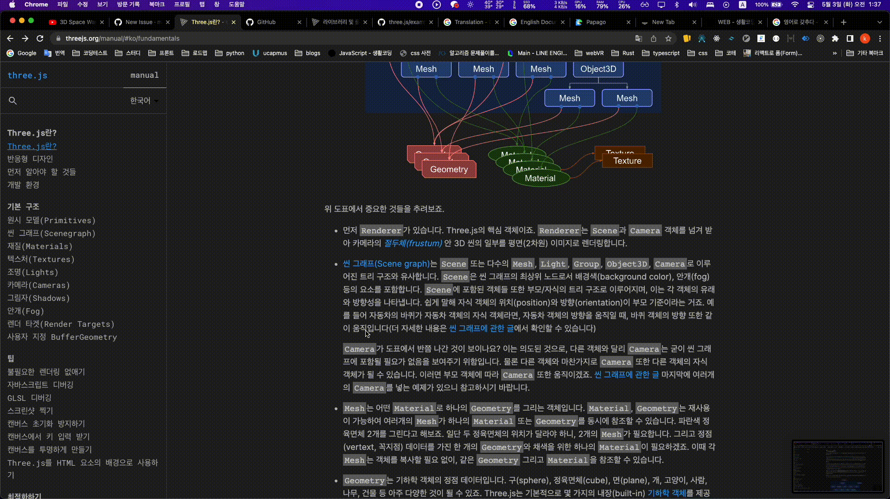
Task: Click the address bar URL field
Action: [343, 38]
